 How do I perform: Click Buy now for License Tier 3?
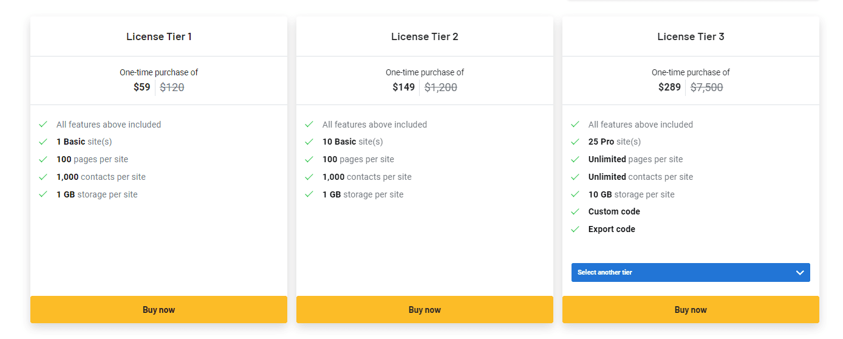click(691, 310)
